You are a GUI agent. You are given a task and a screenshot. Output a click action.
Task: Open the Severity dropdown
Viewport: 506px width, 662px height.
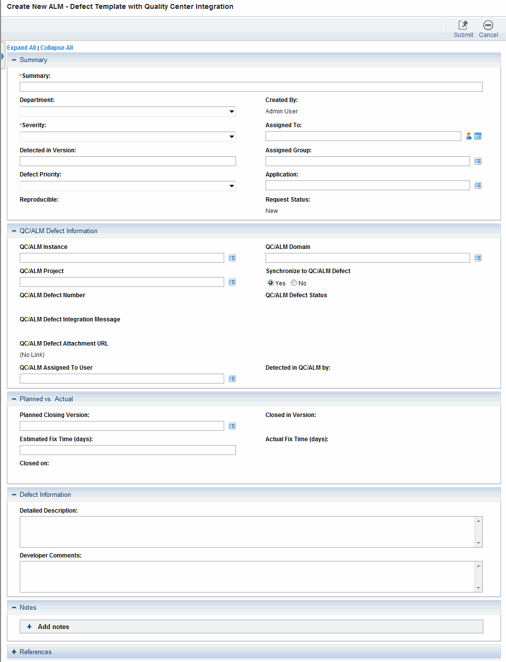[x=232, y=137]
